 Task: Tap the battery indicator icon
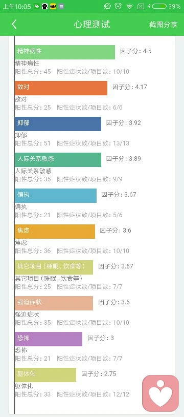tap(159, 6)
